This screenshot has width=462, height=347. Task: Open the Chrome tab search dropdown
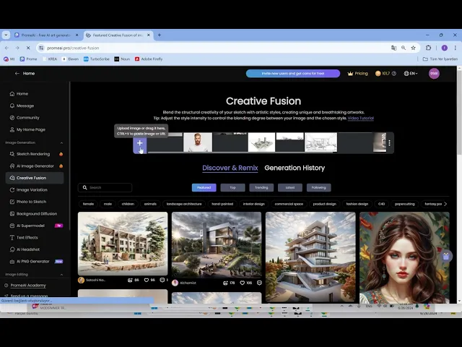(x=6, y=35)
